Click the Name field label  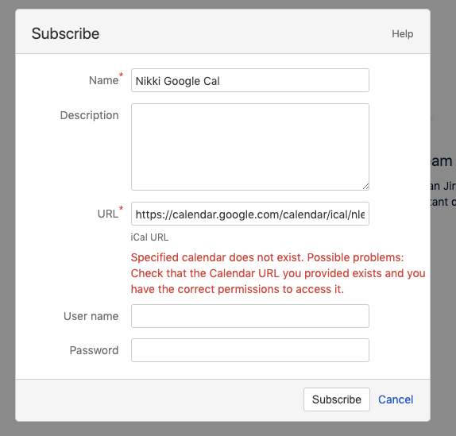tap(103, 80)
